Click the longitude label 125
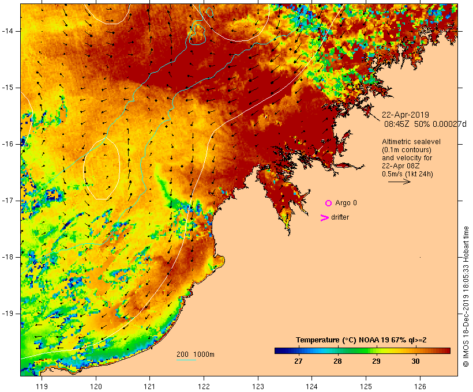Screen dimensions: 473x392 366,386
